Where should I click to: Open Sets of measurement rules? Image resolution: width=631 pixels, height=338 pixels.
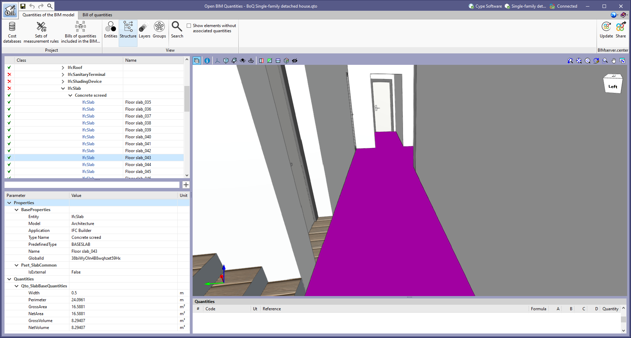(41, 31)
